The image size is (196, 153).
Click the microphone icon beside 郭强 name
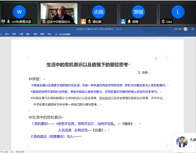129,22
